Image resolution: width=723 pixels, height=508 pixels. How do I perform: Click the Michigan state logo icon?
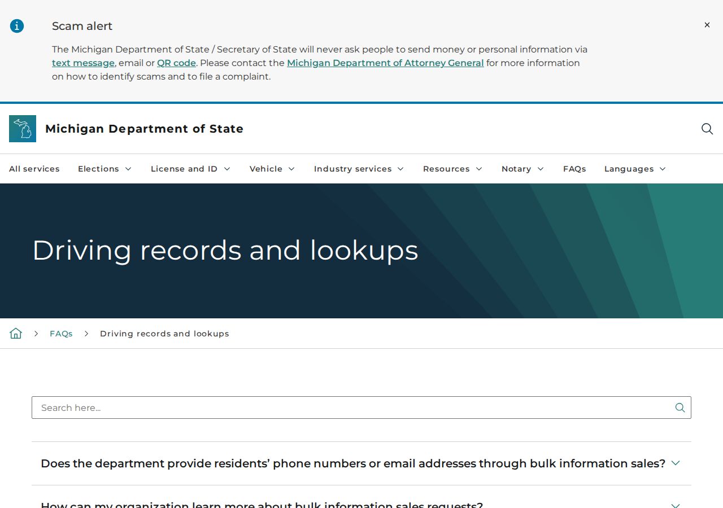pos(23,129)
